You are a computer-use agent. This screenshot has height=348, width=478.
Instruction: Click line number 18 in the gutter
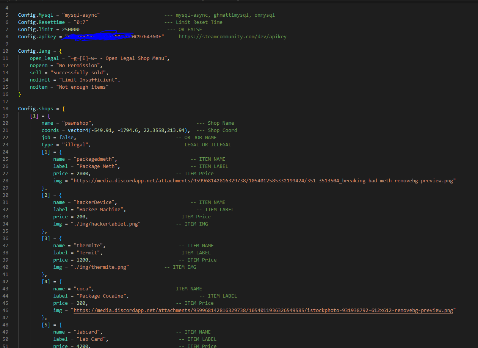(7, 109)
